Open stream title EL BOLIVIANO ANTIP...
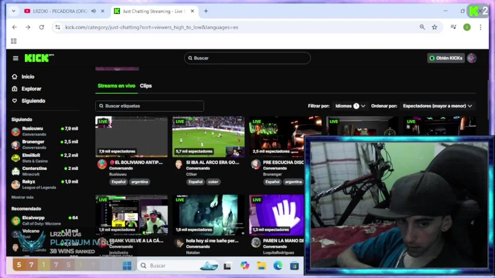Viewport: 495px width, 278px height. (136, 163)
